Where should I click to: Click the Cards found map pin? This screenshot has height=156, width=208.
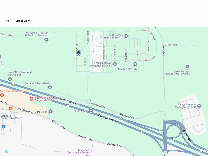click(x=91, y=110)
